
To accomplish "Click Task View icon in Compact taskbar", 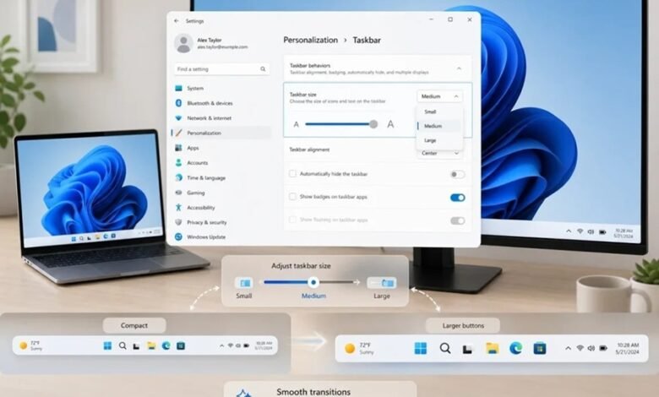I will [x=136, y=346].
